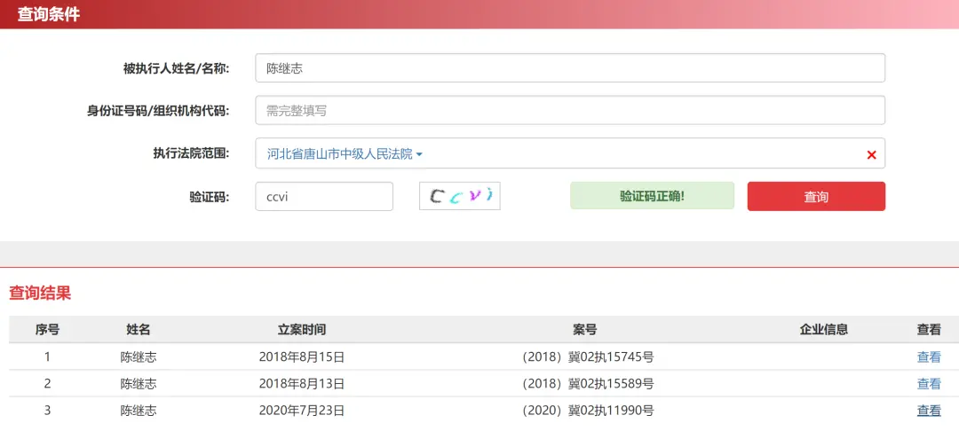Click the 企业信息 column header
959x431 pixels.
pyautogui.click(x=824, y=330)
